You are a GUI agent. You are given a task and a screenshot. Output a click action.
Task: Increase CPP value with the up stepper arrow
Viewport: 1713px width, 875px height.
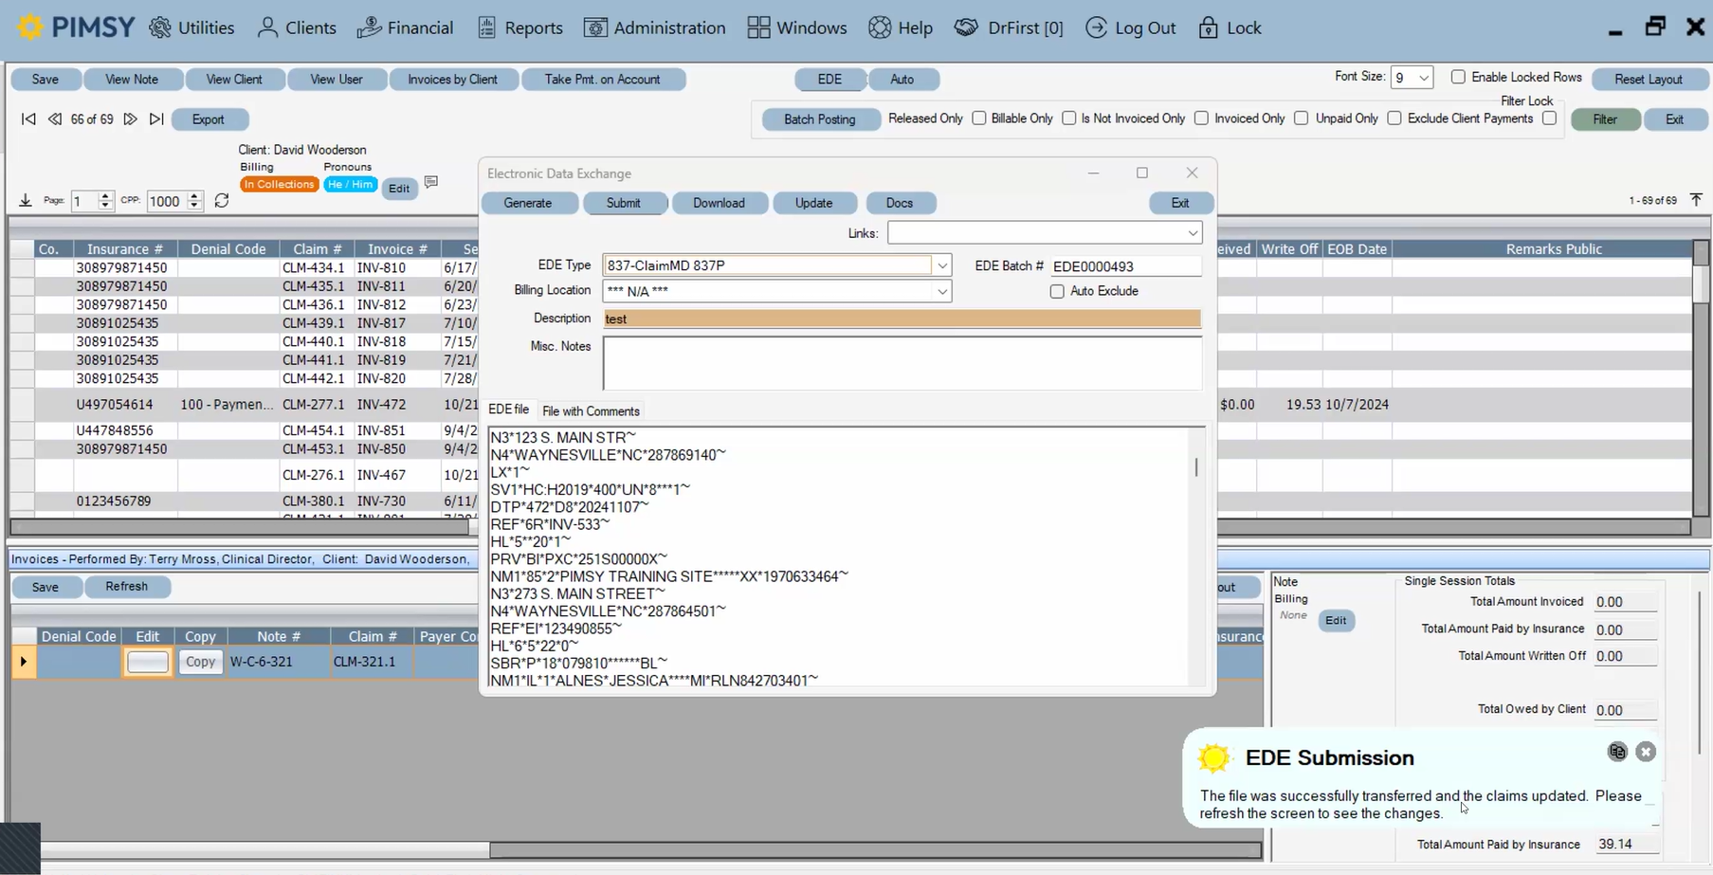click(x=193, y=195)
